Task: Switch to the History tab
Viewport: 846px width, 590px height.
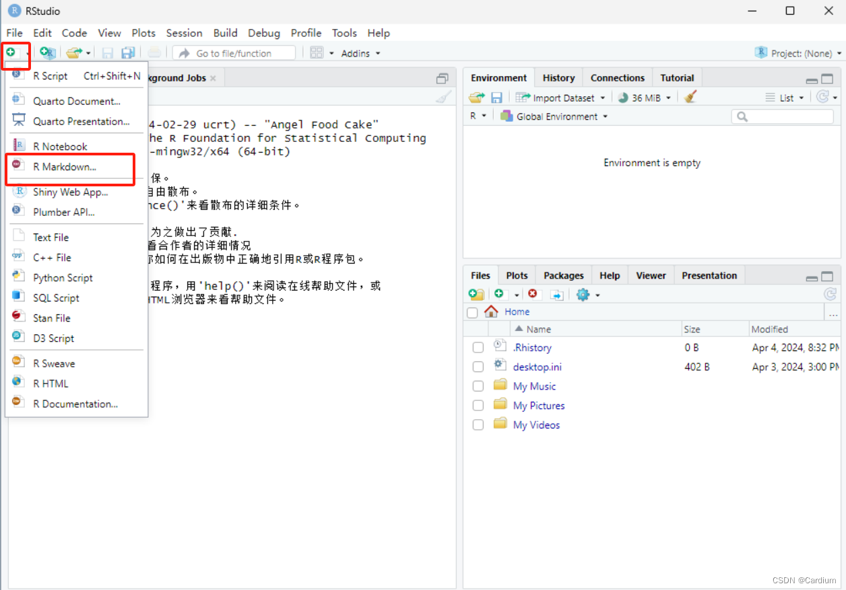Action: click(558, 78)
